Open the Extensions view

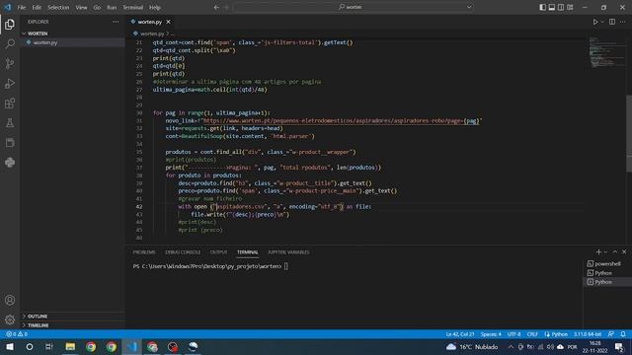[x=10, y=103]
